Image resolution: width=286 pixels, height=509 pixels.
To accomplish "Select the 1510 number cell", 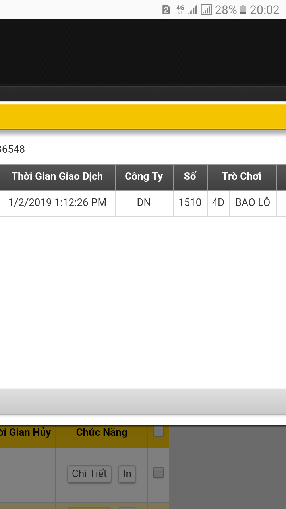I will click(x=190, y=202).
